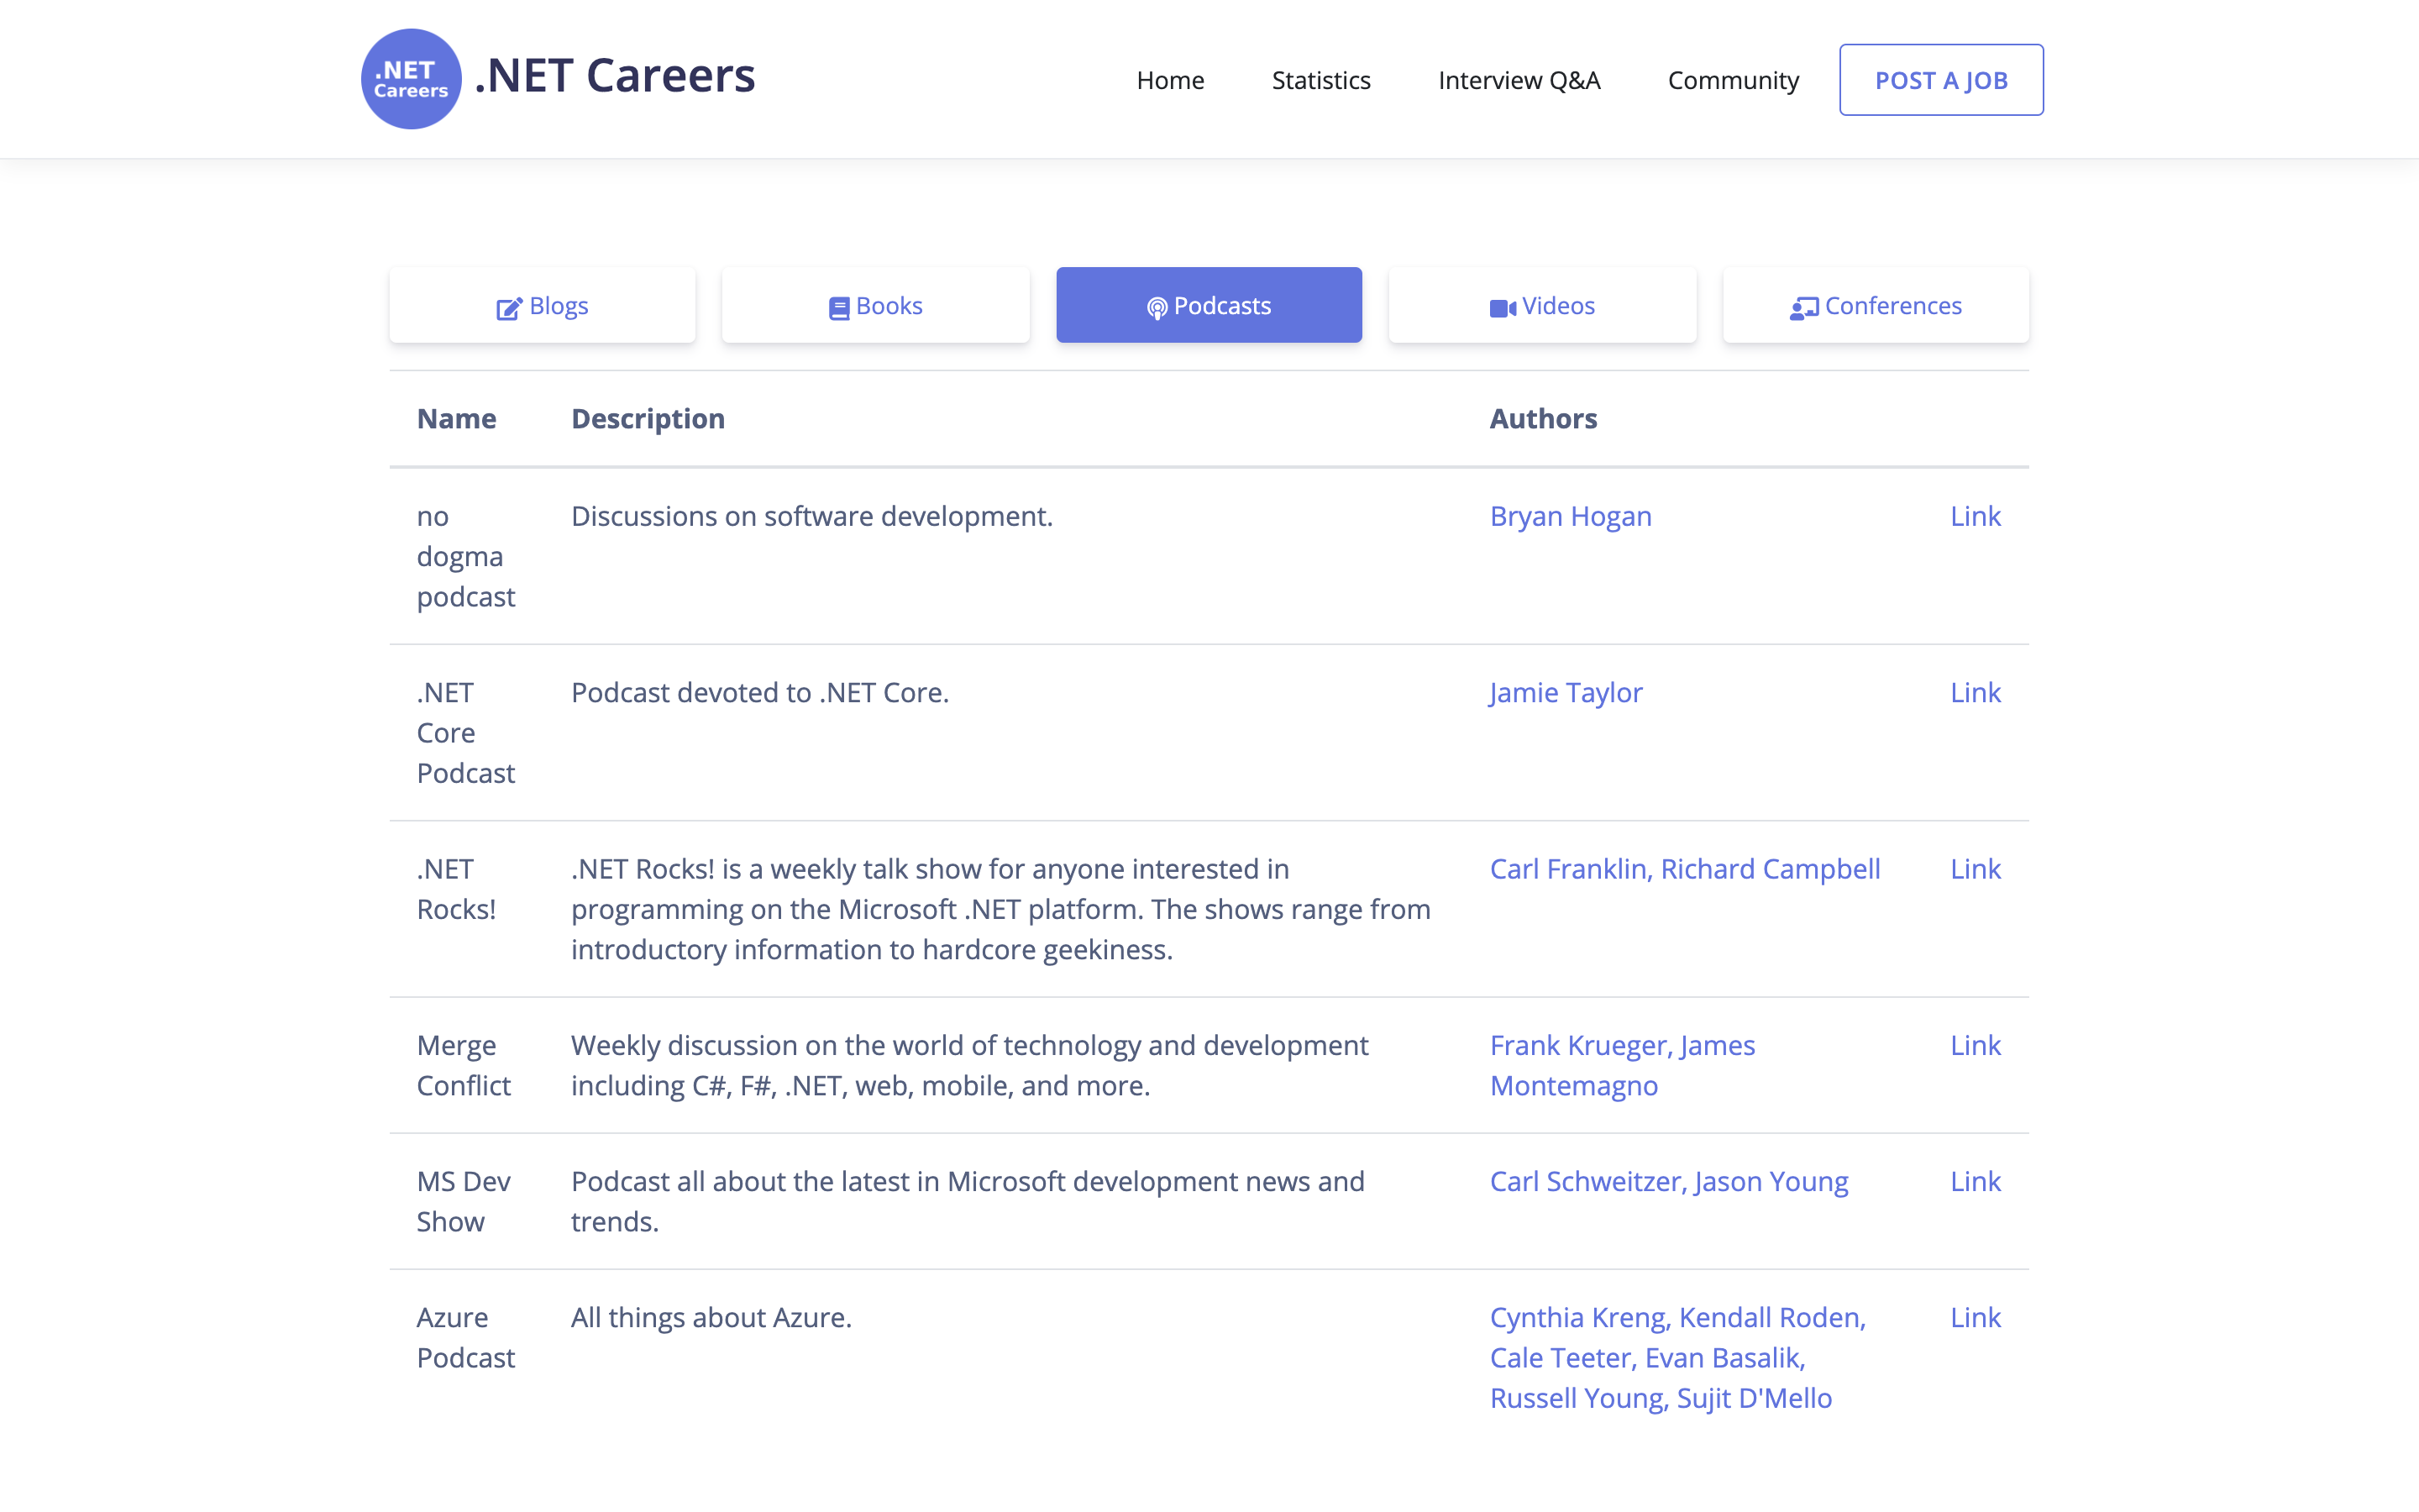This screenshot has width=2419, height=1512.
Task: Switch to the Videos tab
Action: tap(1541, 305)
